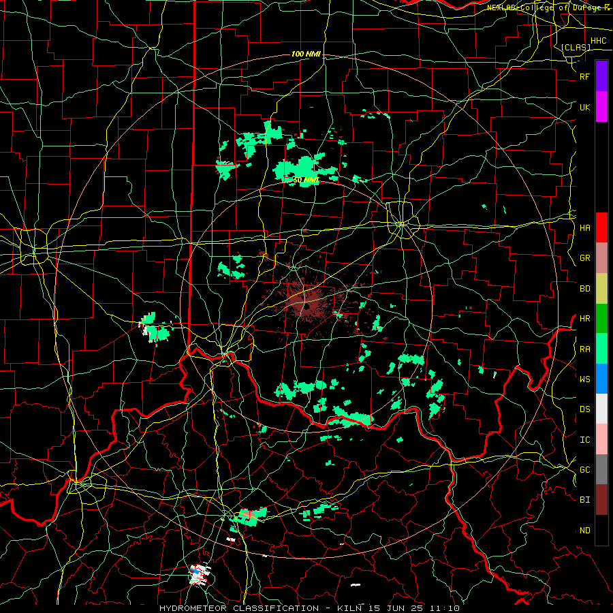Click the HR dark green legend swatch

(601, 319)
